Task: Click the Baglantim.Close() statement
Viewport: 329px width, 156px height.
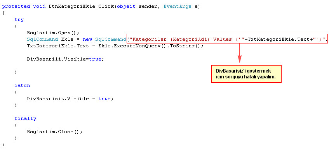Action: pyautogui.click(x=54, y=132)
